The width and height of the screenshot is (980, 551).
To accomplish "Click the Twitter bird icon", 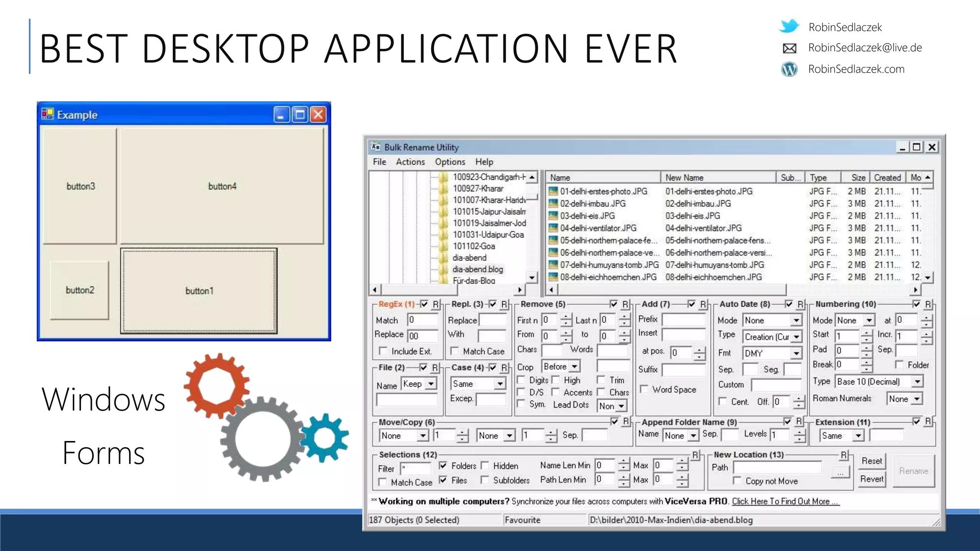I will tap(789, 26).
